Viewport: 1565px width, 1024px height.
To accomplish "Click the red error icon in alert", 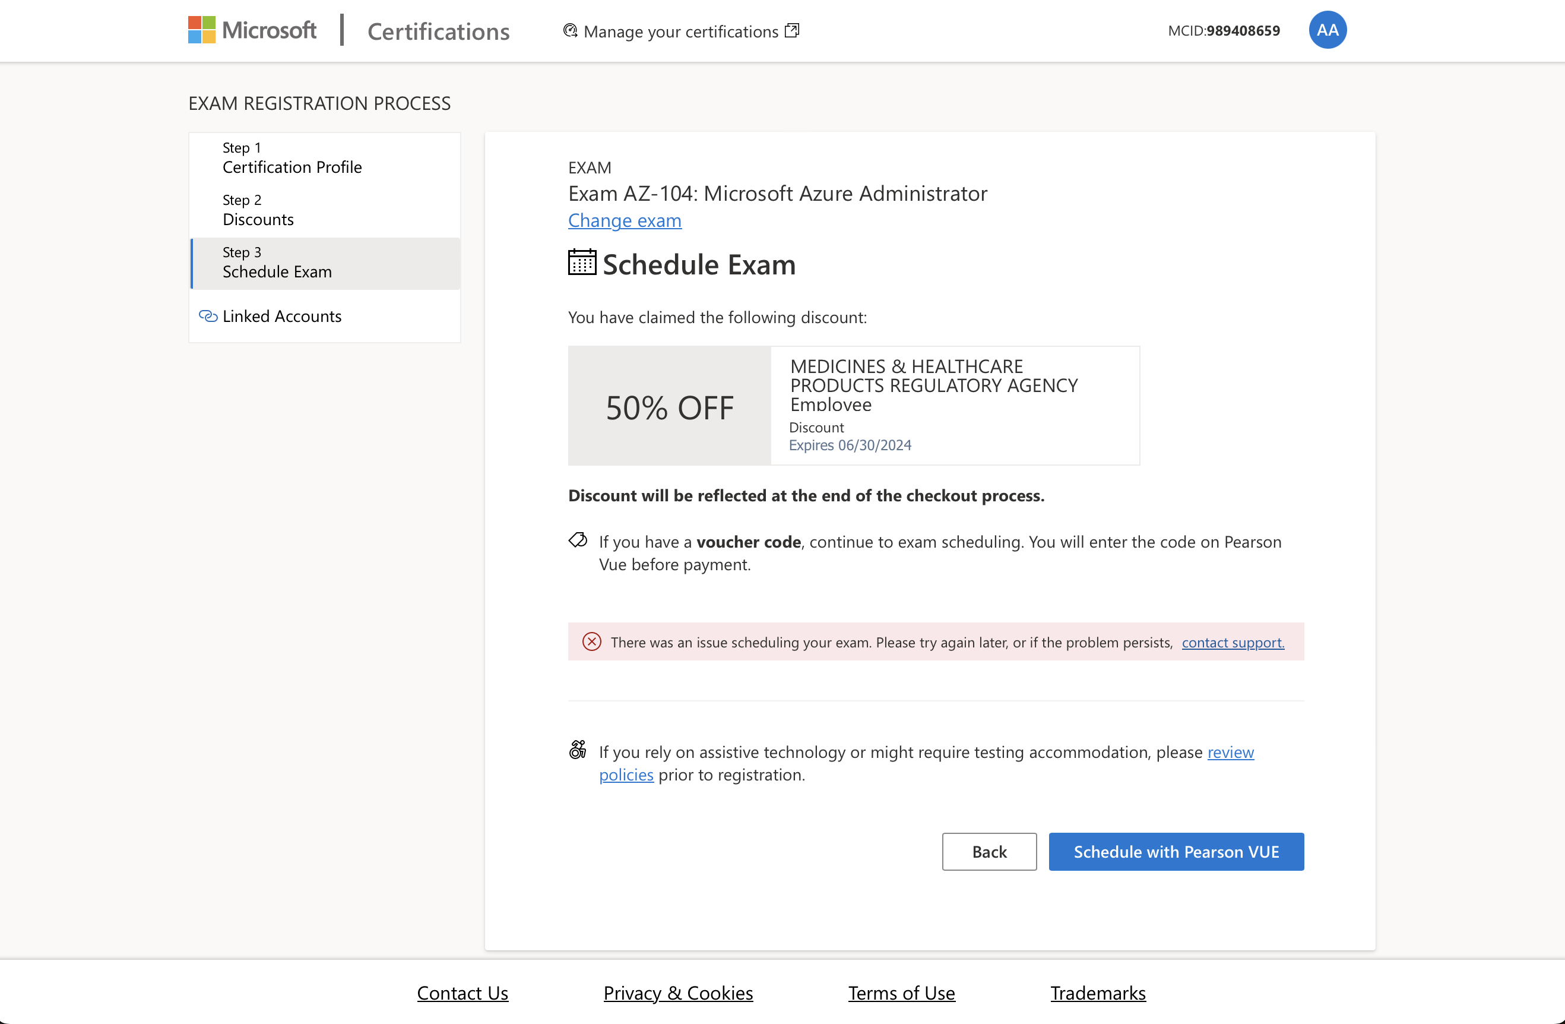I will (592, 642).
